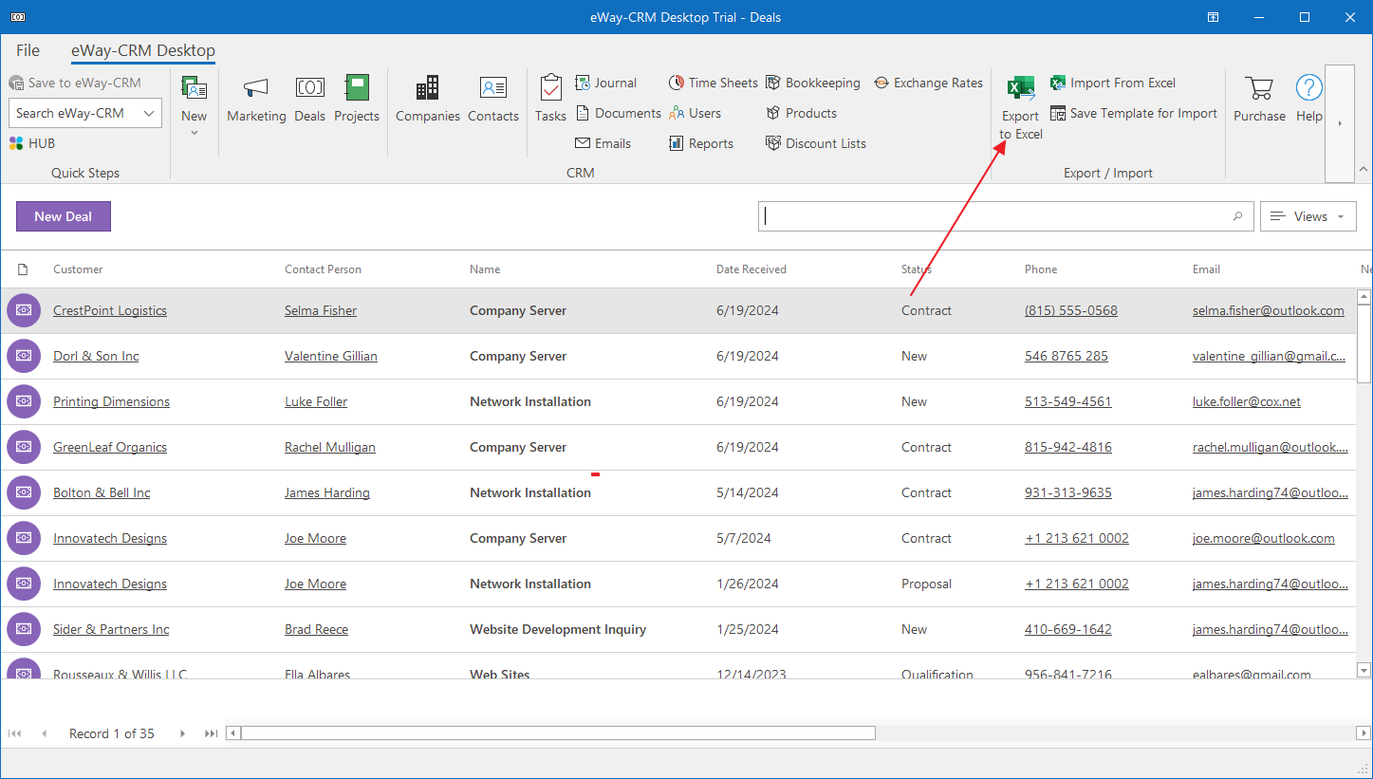Click the vertical scrollbar down arrow
This screenshot has height=779, width=1373.
pos(1364,670)
